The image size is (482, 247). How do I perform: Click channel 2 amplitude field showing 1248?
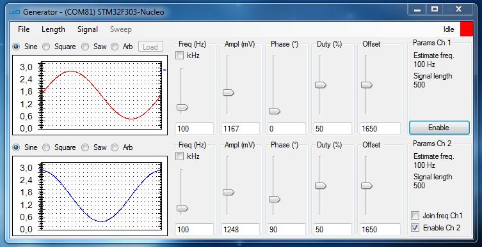[241, 230]
